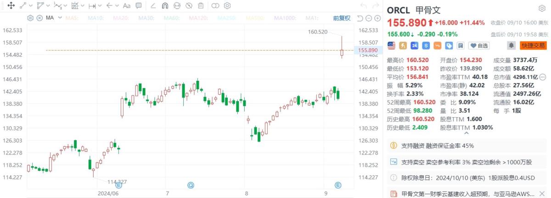
Task: Open the 前复权 adjustment menu
Action: click(x=342, y=18)
